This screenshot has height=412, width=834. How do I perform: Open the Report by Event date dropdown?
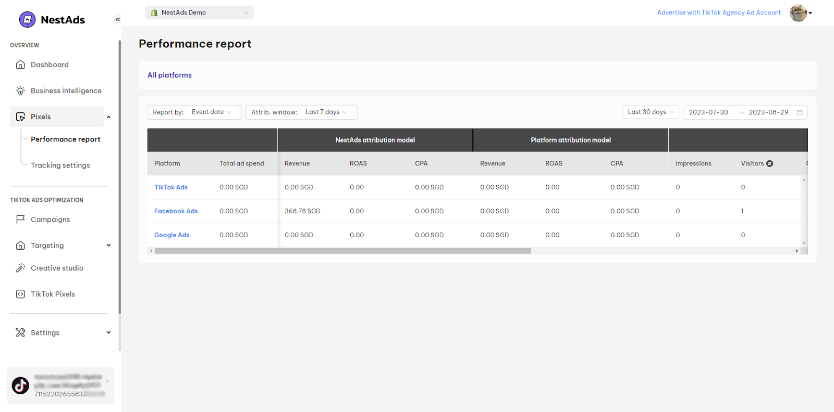(194, 112)
